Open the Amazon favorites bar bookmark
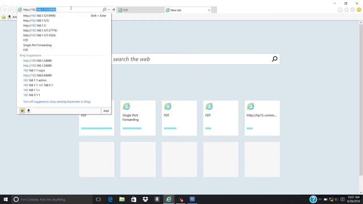363x204 pixels. (x=12, y=17)
